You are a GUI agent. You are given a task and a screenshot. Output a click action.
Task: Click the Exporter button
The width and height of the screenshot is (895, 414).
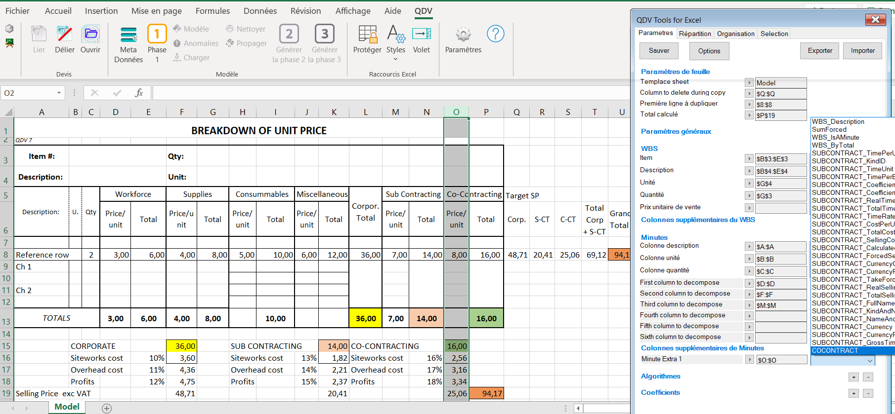pyautogui.click(x=820, y=51)
